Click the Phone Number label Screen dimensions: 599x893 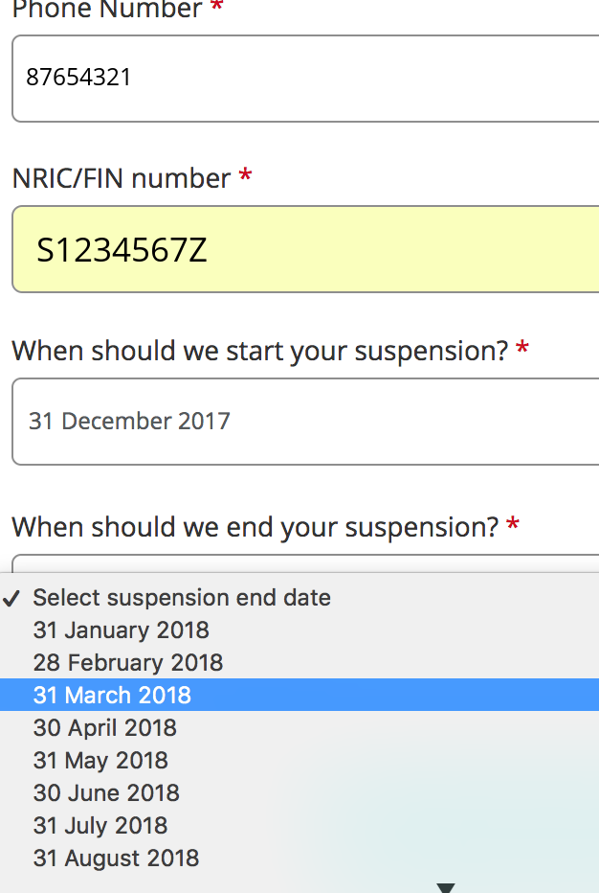tap(107, 11)
